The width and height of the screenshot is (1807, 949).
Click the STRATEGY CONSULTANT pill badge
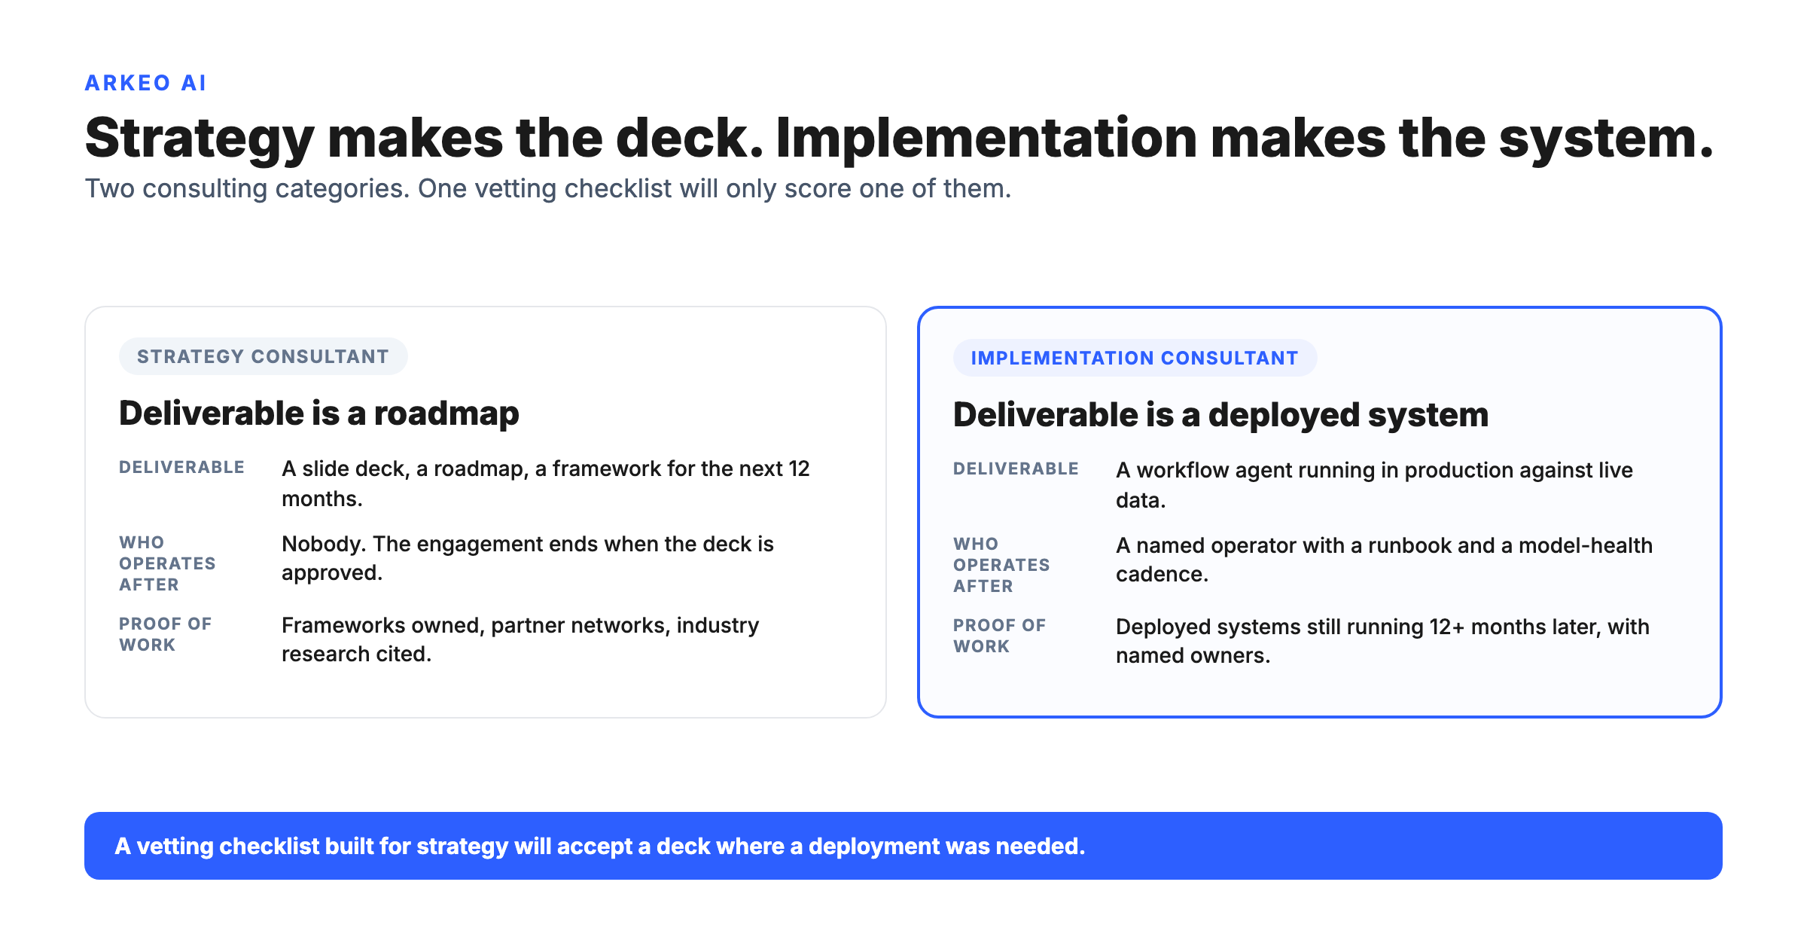[x=264, y=356]
